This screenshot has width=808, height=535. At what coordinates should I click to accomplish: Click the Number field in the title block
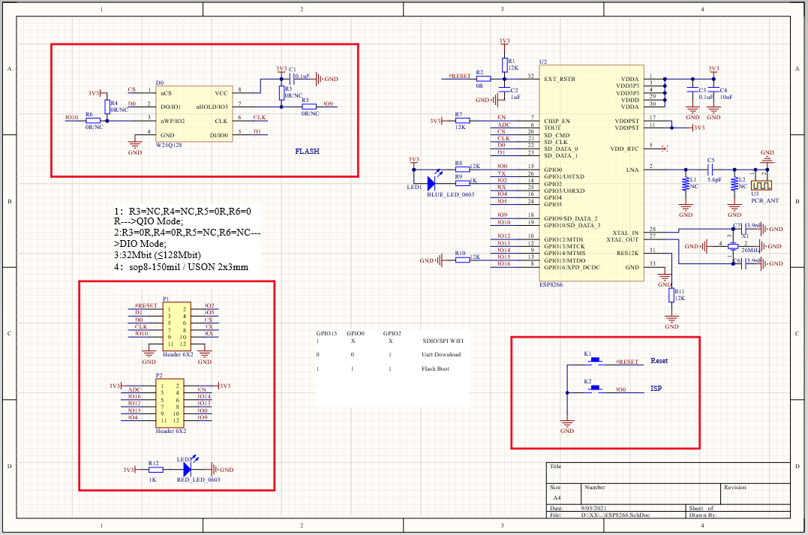click(x=650, y=493)
